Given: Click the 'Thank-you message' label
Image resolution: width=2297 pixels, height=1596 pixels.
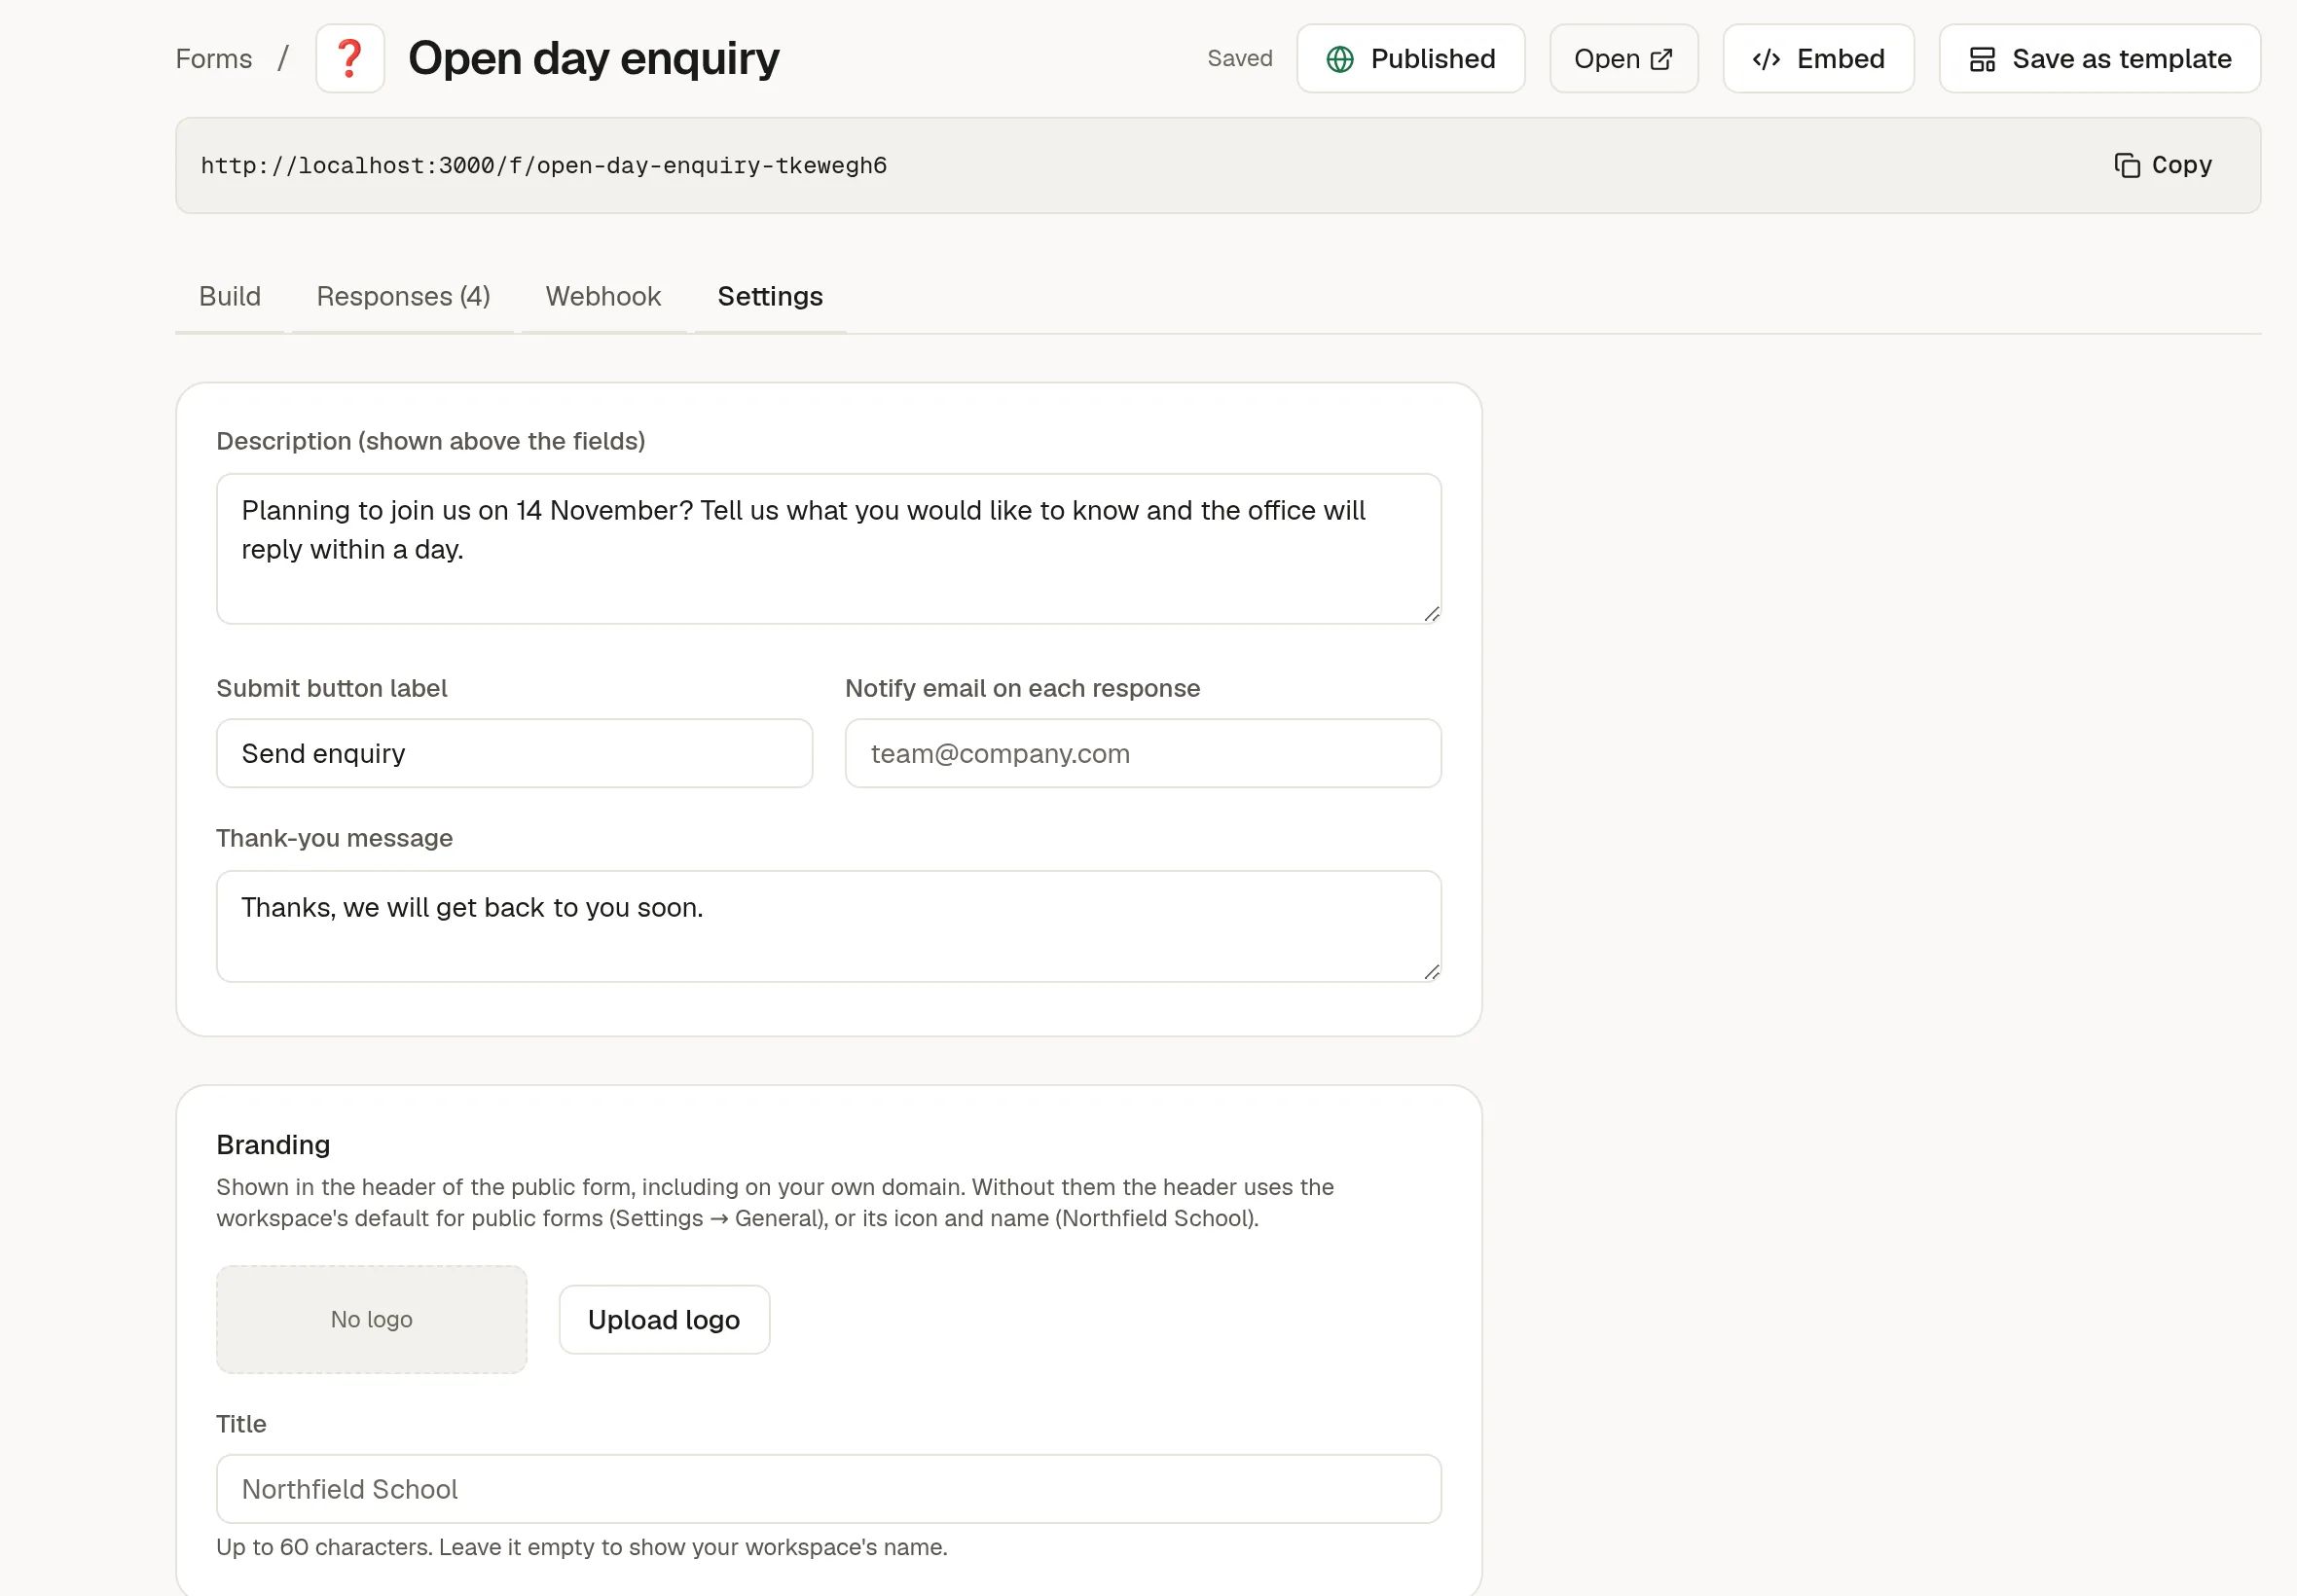Looking at the screenshot, I should click(335, 838).
